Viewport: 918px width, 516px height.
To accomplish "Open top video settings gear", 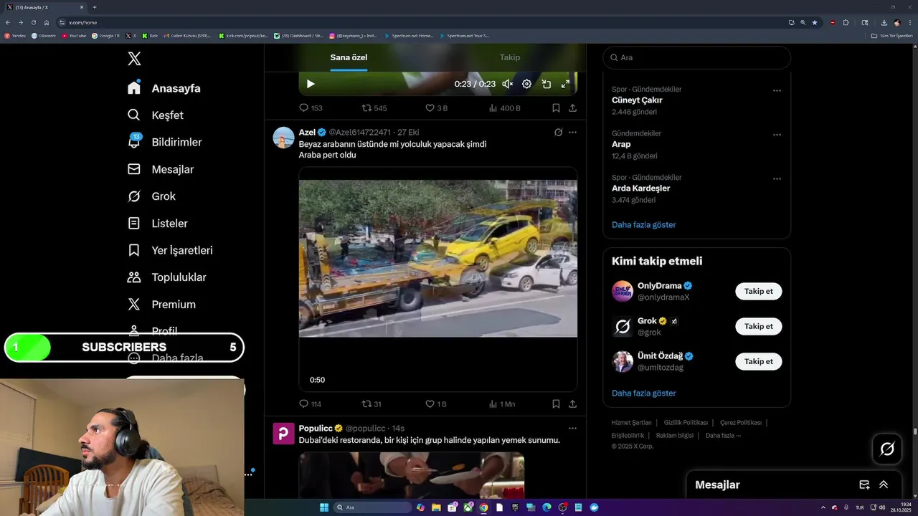I will tap(526, 84).
